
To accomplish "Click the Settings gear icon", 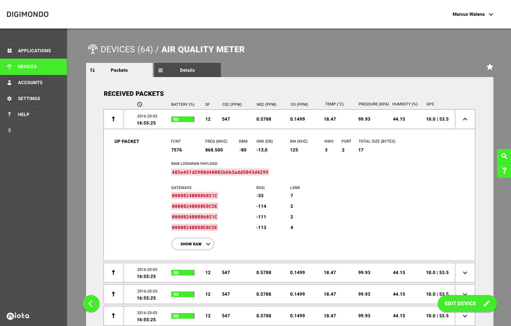I will pyautogui.click(x=9, y=99).
